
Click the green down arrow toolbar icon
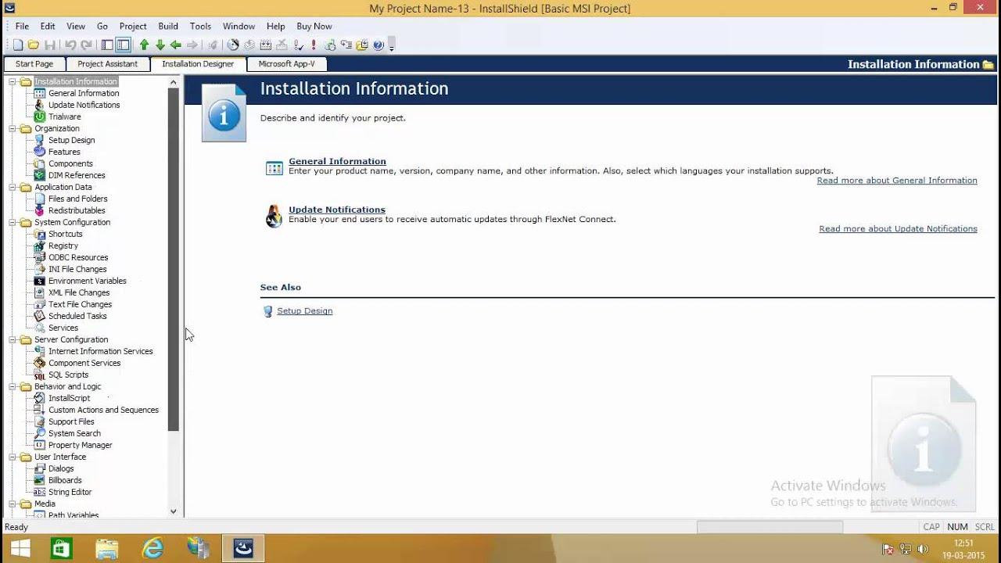click(160, 45)
